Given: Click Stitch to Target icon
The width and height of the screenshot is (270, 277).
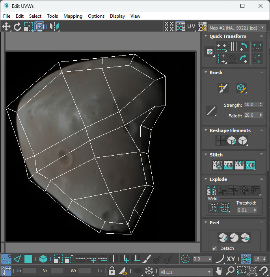Looking at the screenshot, I should click(x=217, y=165).
